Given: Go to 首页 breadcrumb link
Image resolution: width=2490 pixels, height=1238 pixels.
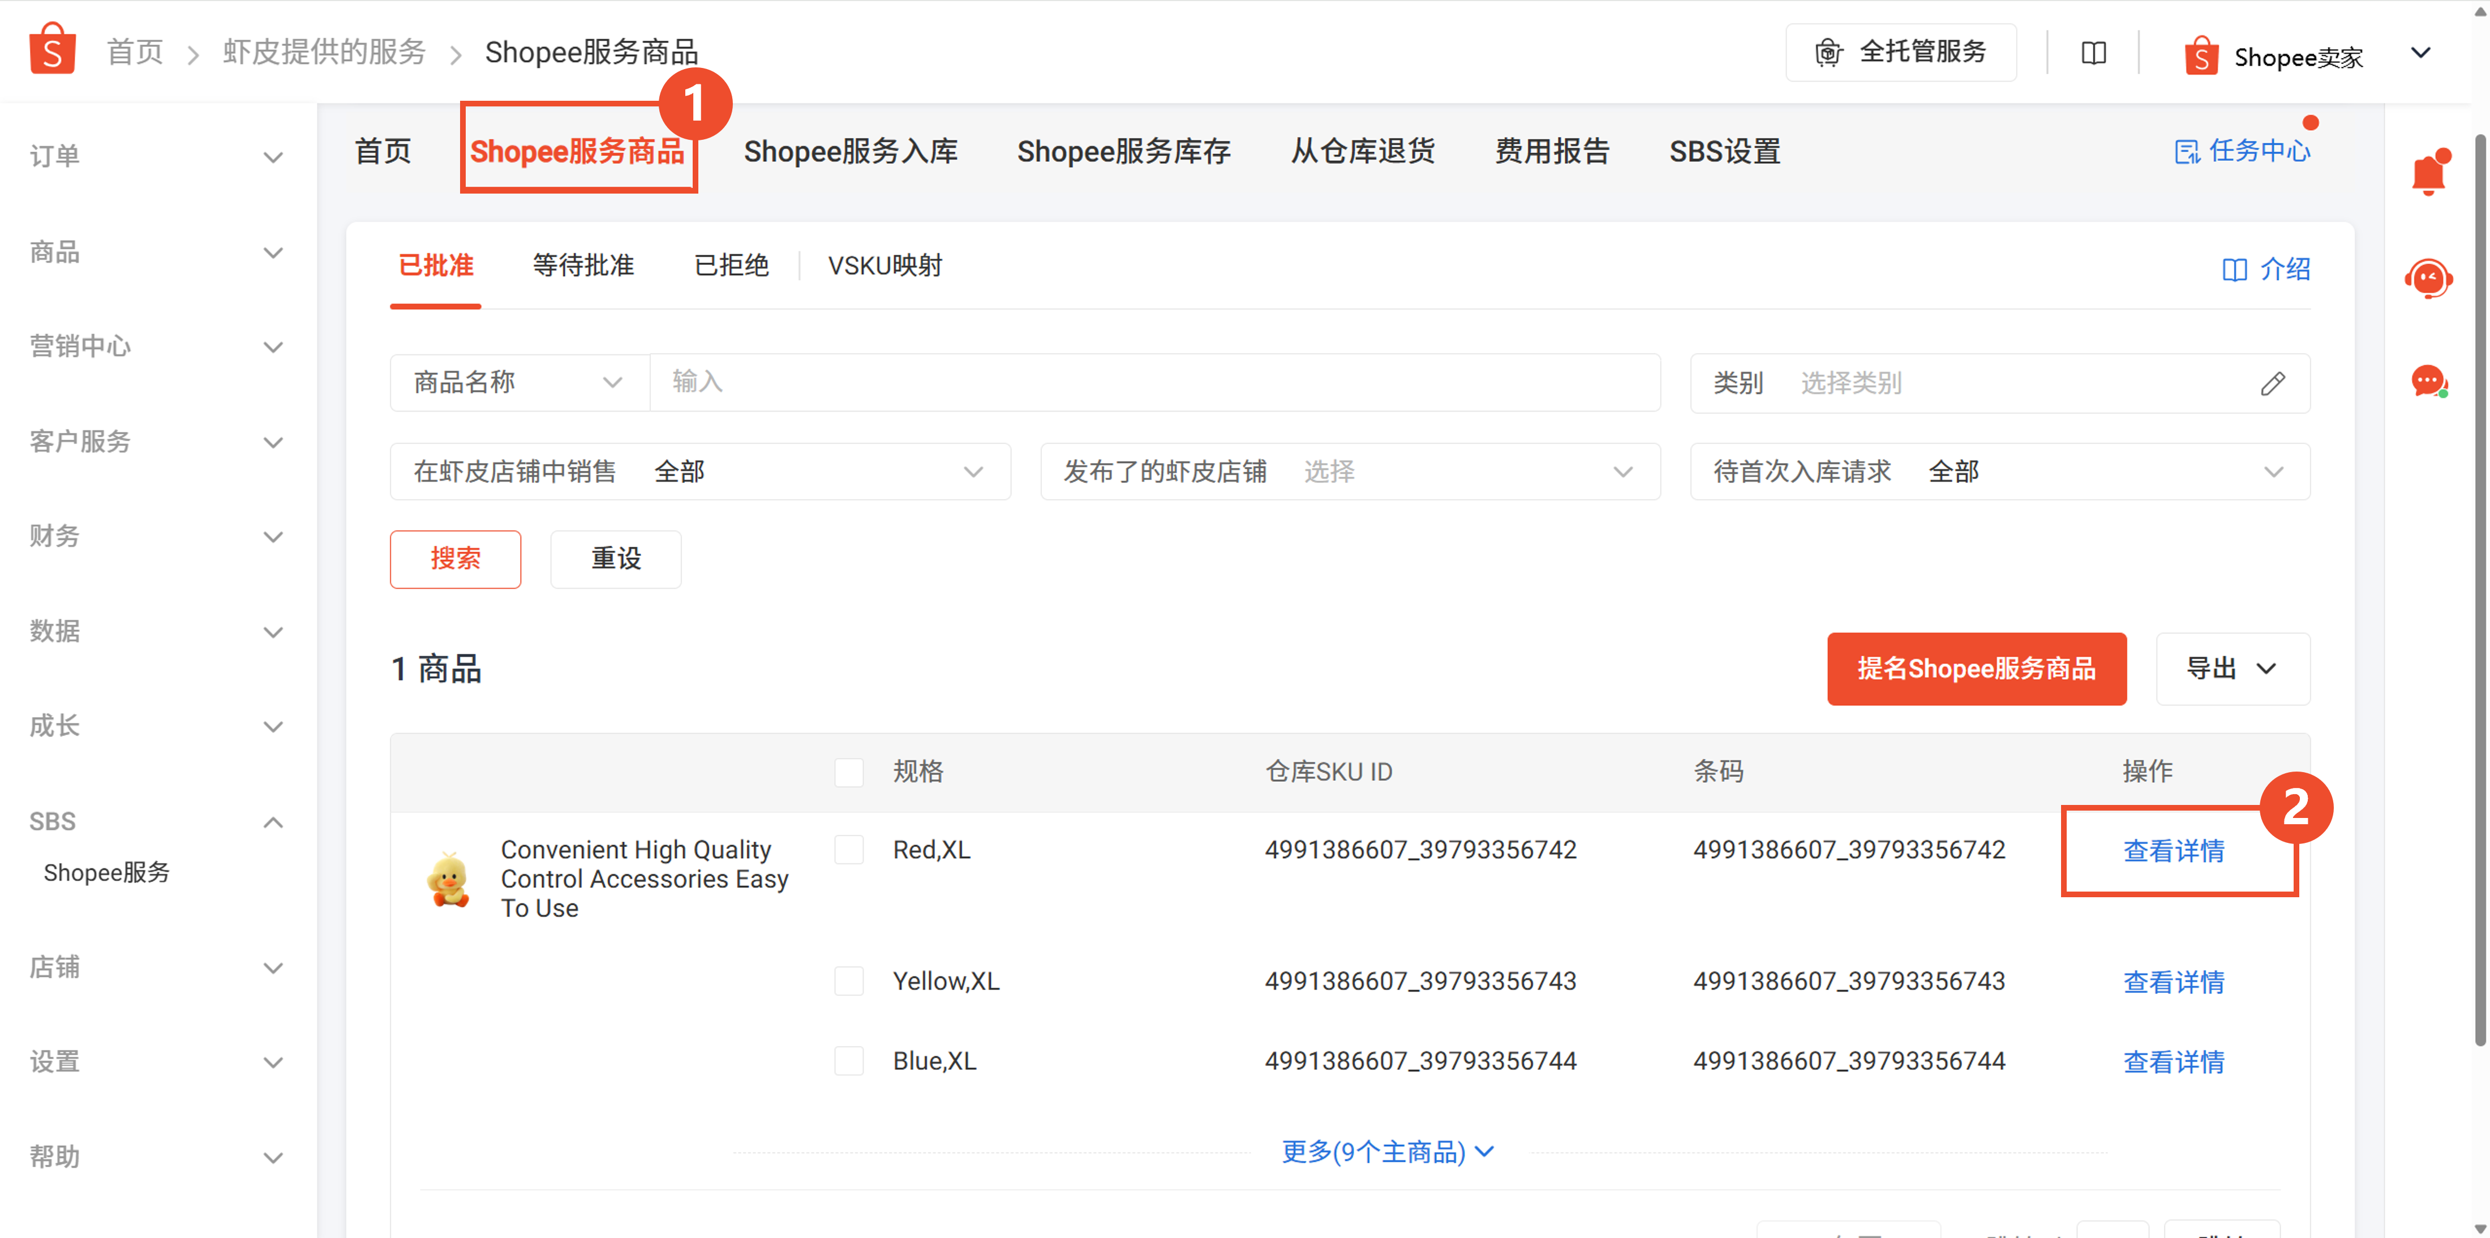Looking at the screenshot, I should [x=134, y=52].
